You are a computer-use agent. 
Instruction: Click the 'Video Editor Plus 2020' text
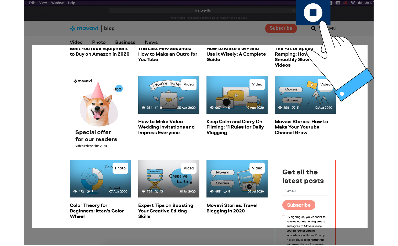pyautogui.click(x=91, y=146)
